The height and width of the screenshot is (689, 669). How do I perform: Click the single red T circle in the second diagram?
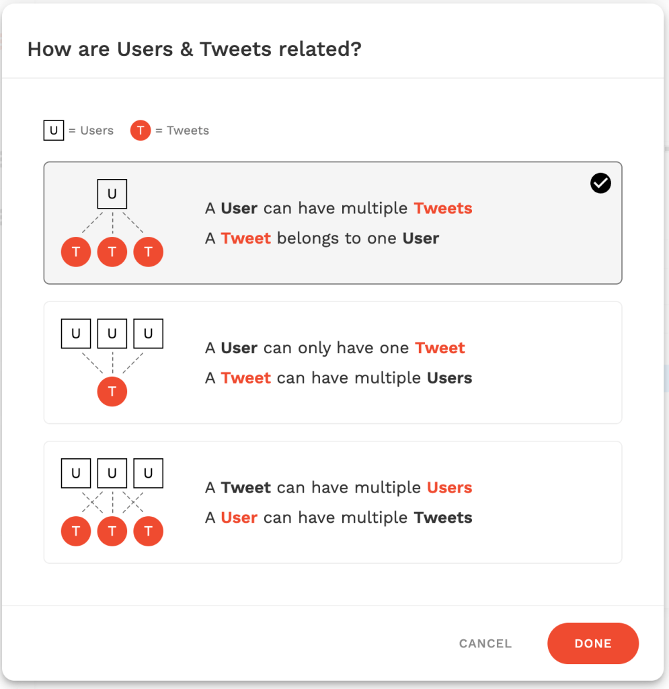[x=112, y=392]
